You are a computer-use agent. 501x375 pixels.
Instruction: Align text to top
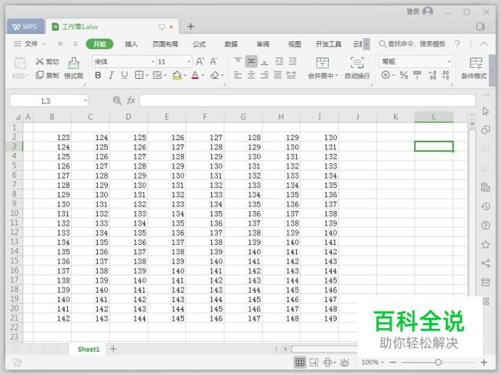(x=237, y=61)
